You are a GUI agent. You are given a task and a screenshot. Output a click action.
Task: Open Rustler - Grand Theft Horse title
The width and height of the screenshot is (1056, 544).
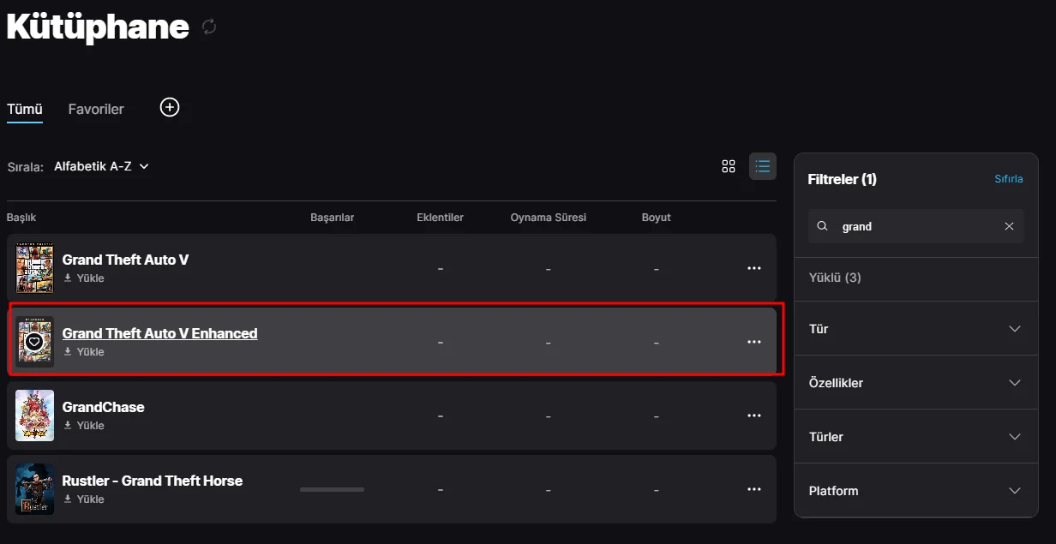153,481
